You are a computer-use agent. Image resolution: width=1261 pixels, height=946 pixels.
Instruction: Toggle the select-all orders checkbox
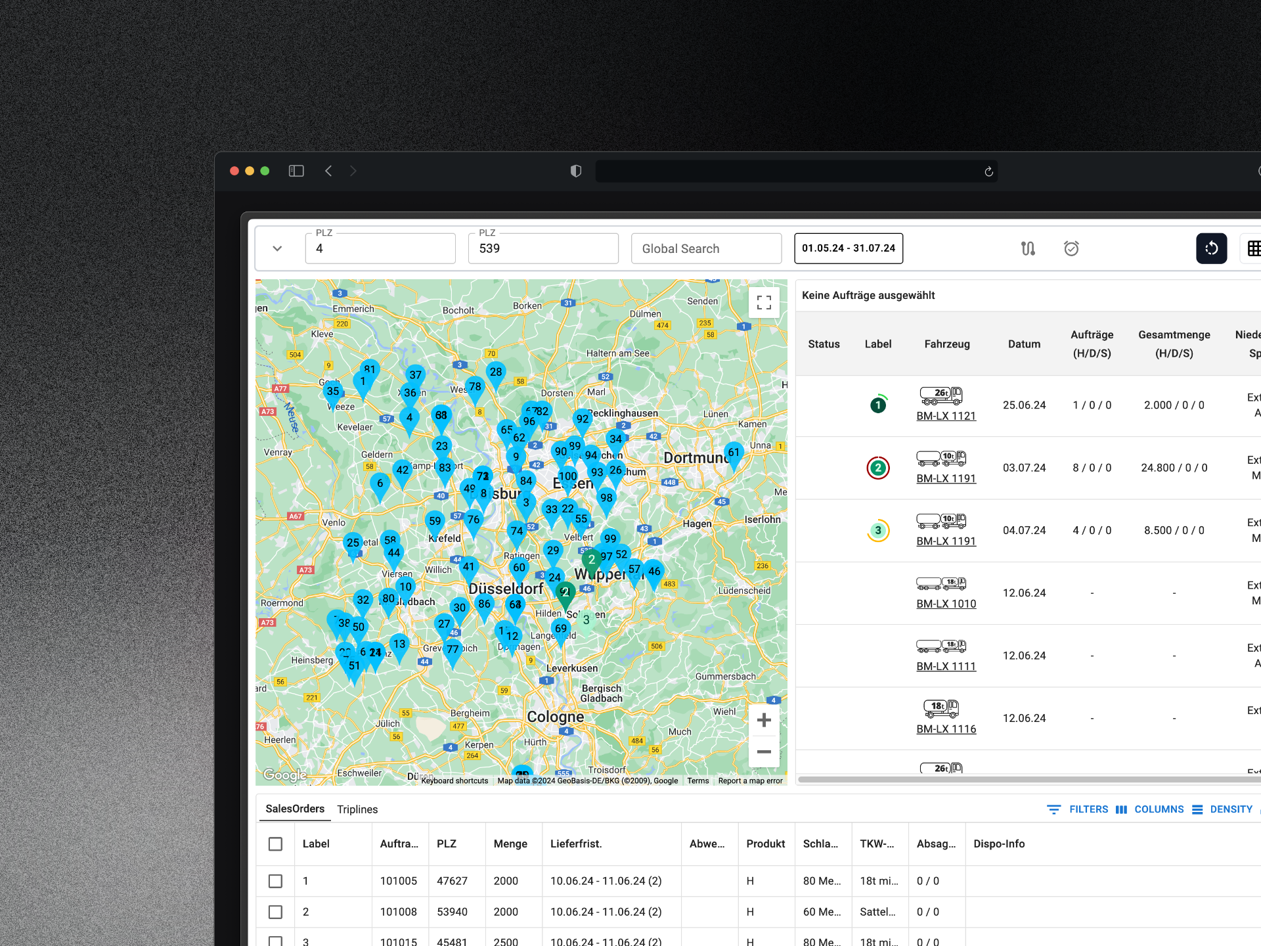(x=276, y=844)
